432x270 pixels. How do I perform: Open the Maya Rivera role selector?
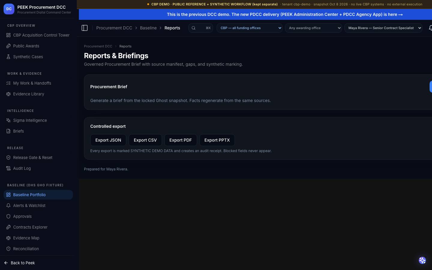[383, 28]
